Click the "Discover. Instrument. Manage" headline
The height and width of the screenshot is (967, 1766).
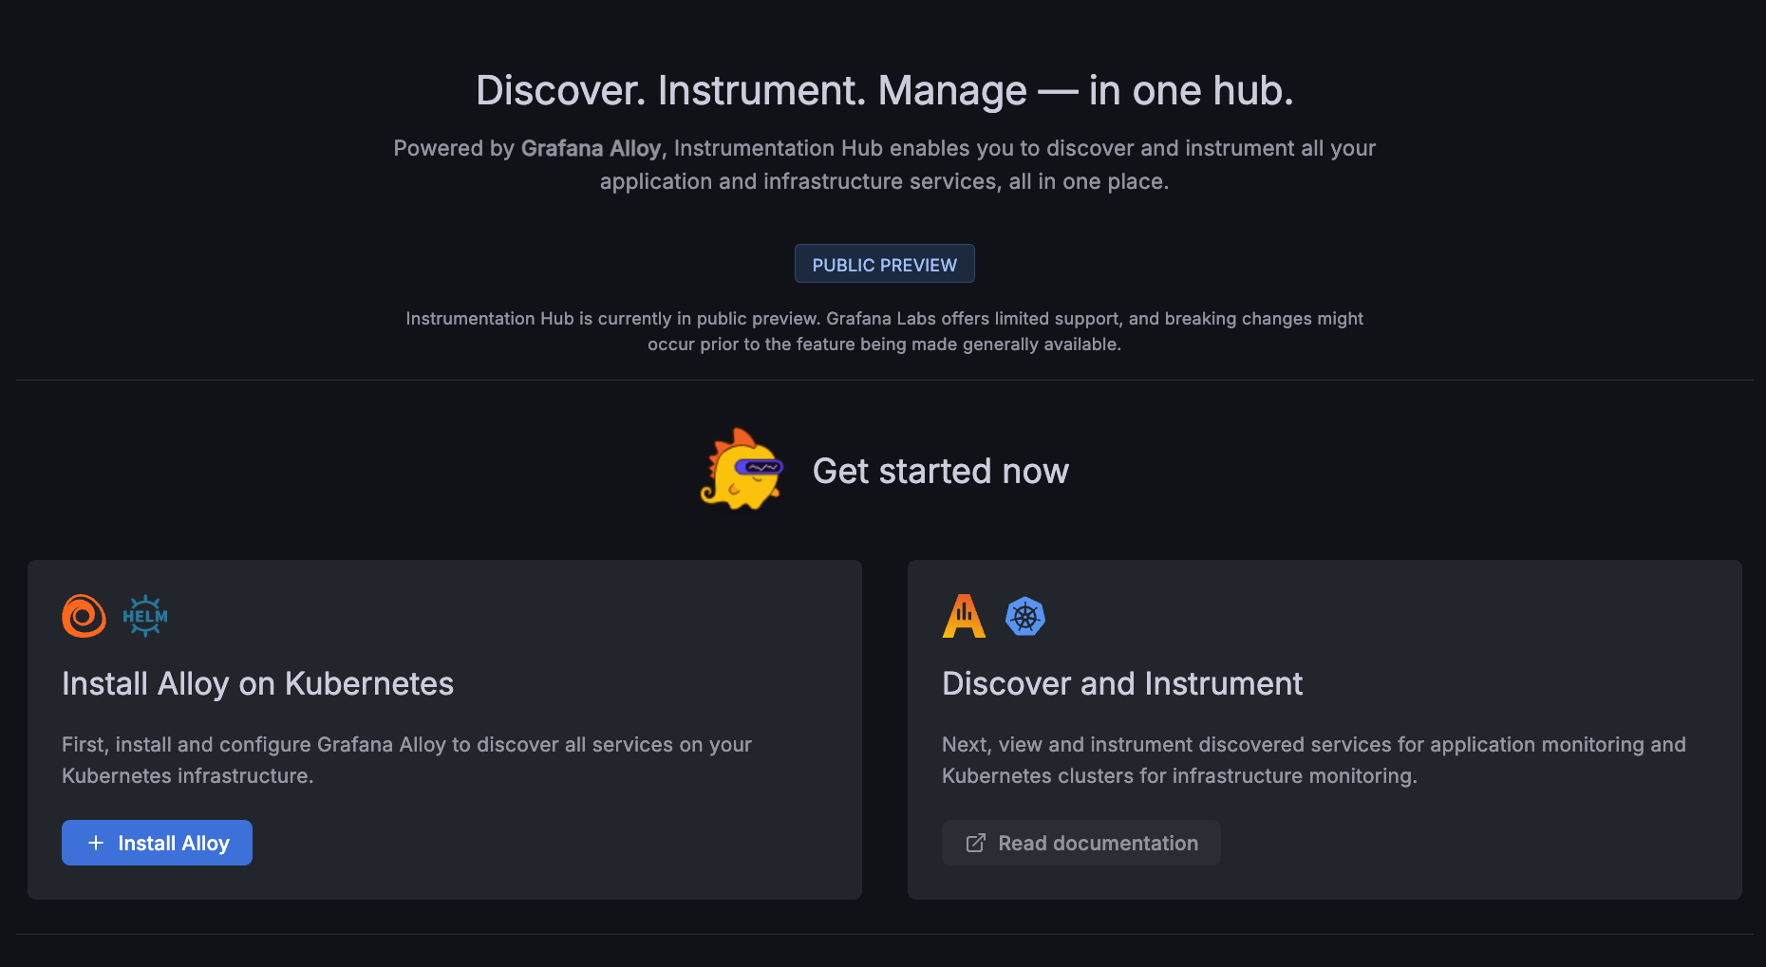point(884,90)
